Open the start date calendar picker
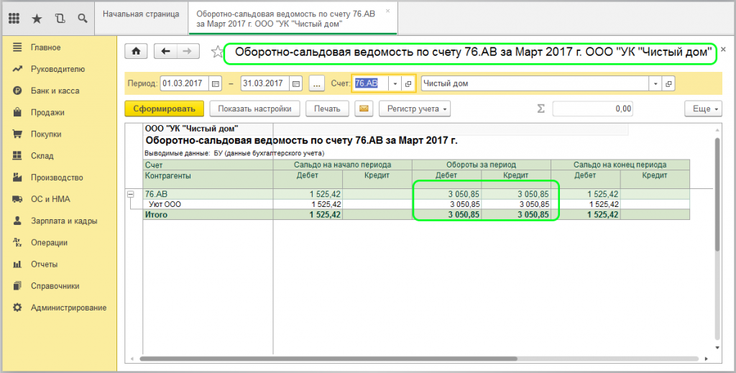This screenshot has height=373, width=736. pyautogui.click(x=215, y=83)
